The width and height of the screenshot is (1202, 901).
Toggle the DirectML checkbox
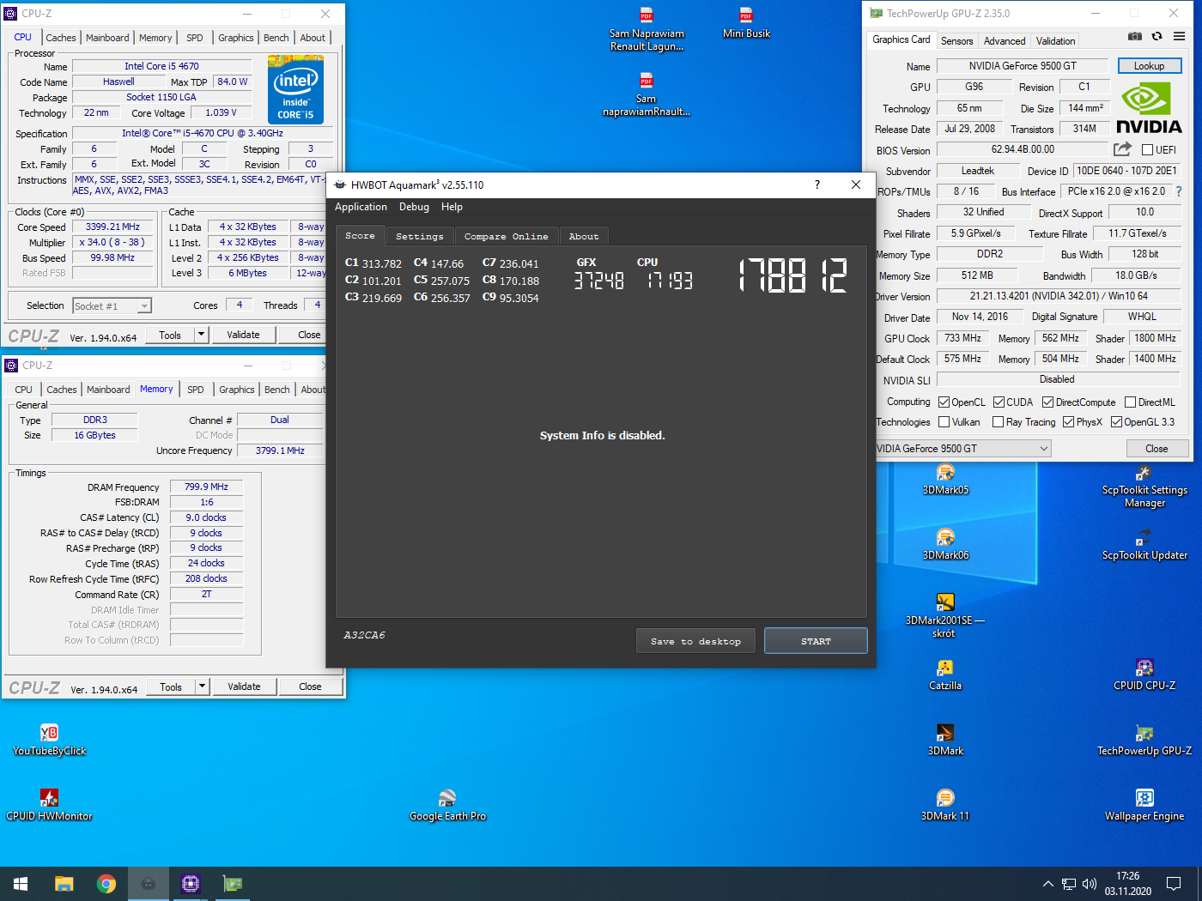[x=1130, y=402]
